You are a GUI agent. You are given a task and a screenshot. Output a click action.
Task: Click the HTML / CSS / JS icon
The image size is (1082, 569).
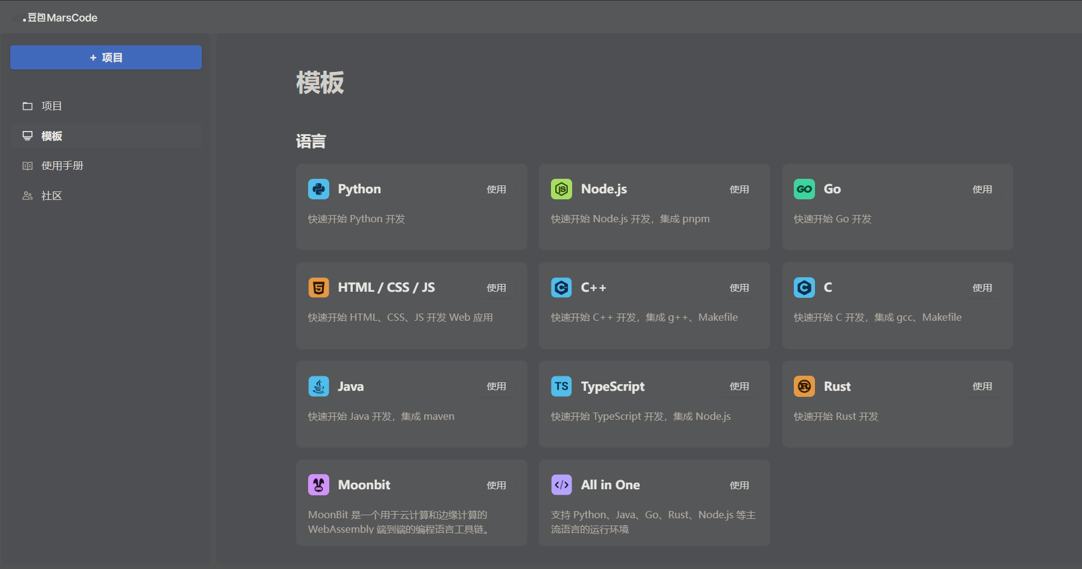coord(318,288)
